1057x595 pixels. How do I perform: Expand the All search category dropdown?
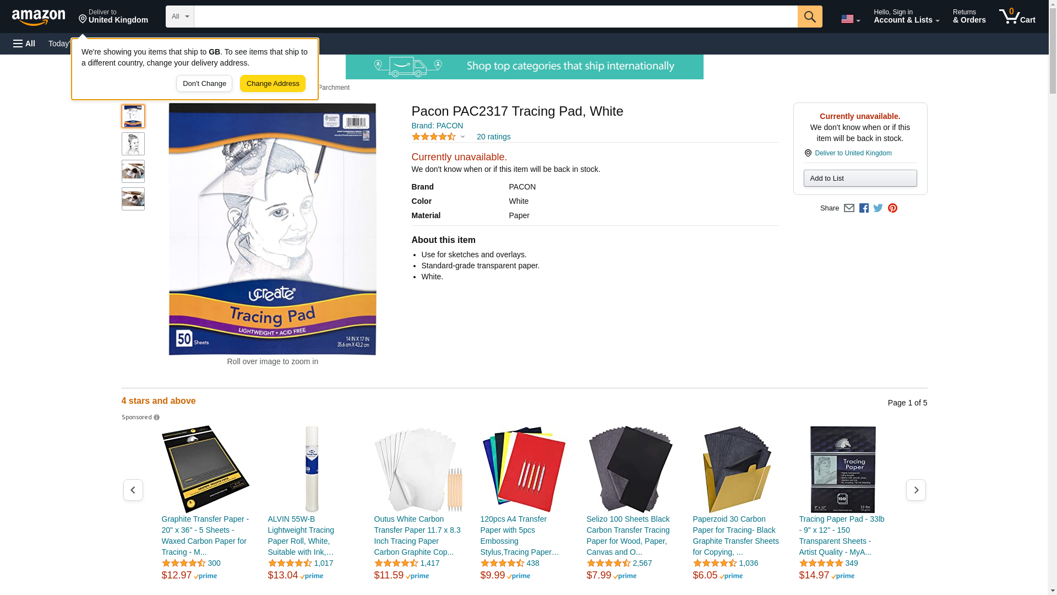(x=180, y=17)
